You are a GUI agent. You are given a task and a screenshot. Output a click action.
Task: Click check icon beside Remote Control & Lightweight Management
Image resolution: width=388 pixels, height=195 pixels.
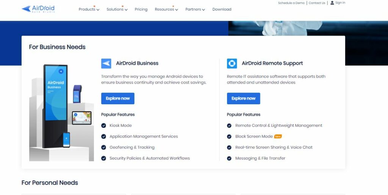[229, 125]
